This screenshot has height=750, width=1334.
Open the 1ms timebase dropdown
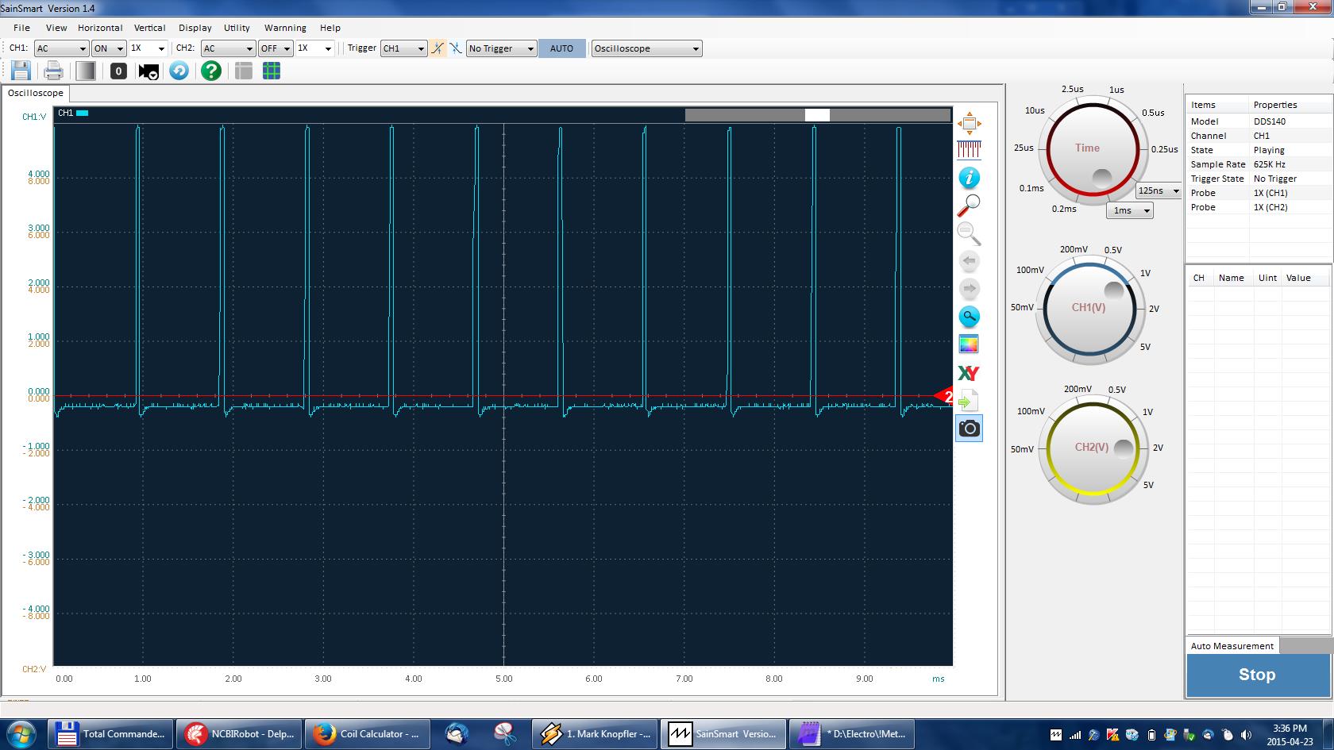[1129, 210]
